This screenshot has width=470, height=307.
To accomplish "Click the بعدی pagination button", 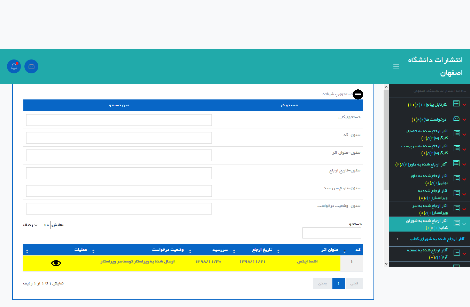I will (x=323, y=283).
